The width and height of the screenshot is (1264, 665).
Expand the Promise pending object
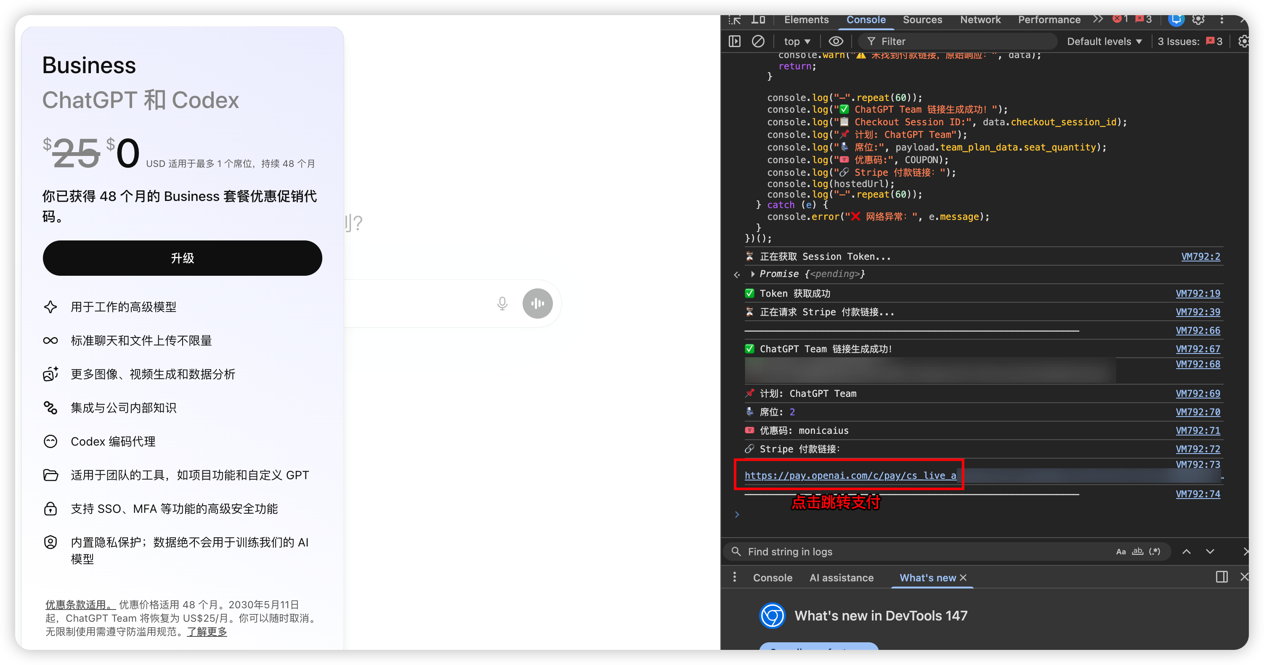[753, 274]
